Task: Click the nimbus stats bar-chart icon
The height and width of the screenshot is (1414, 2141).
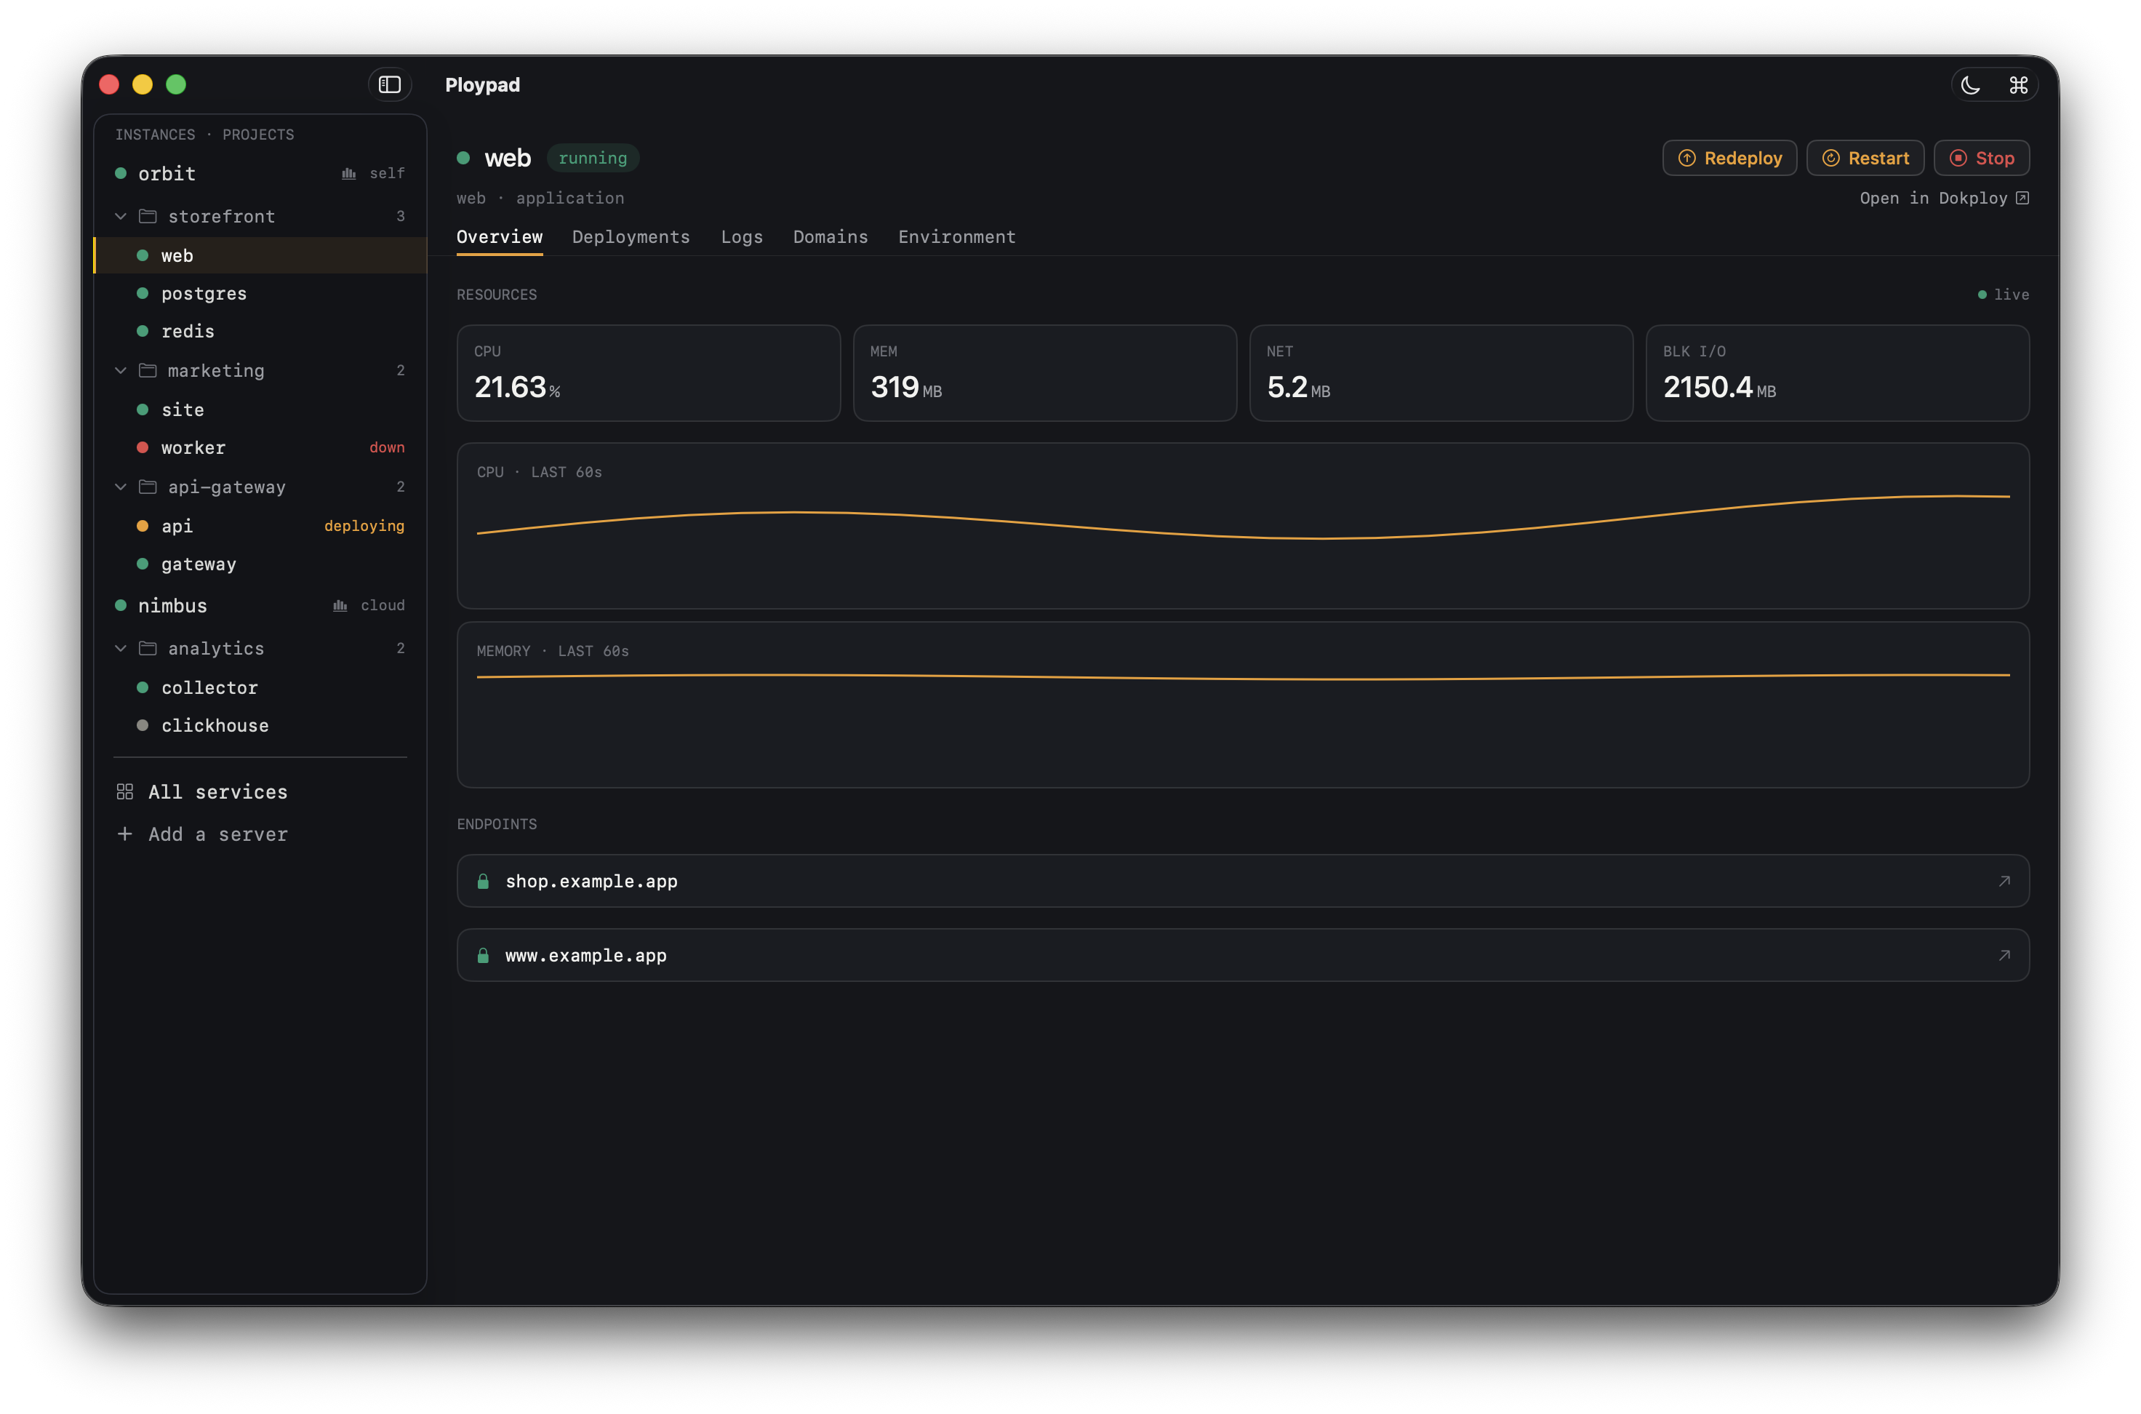Action: pos(340,605)
